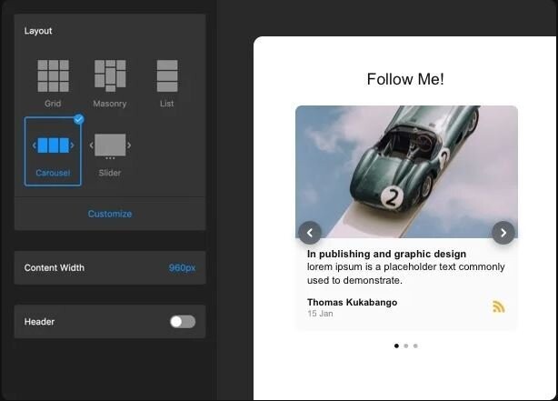Click the Follow Me! heading

tap(405, 79)
